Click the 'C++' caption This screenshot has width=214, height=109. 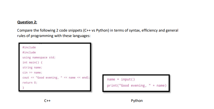47,101
